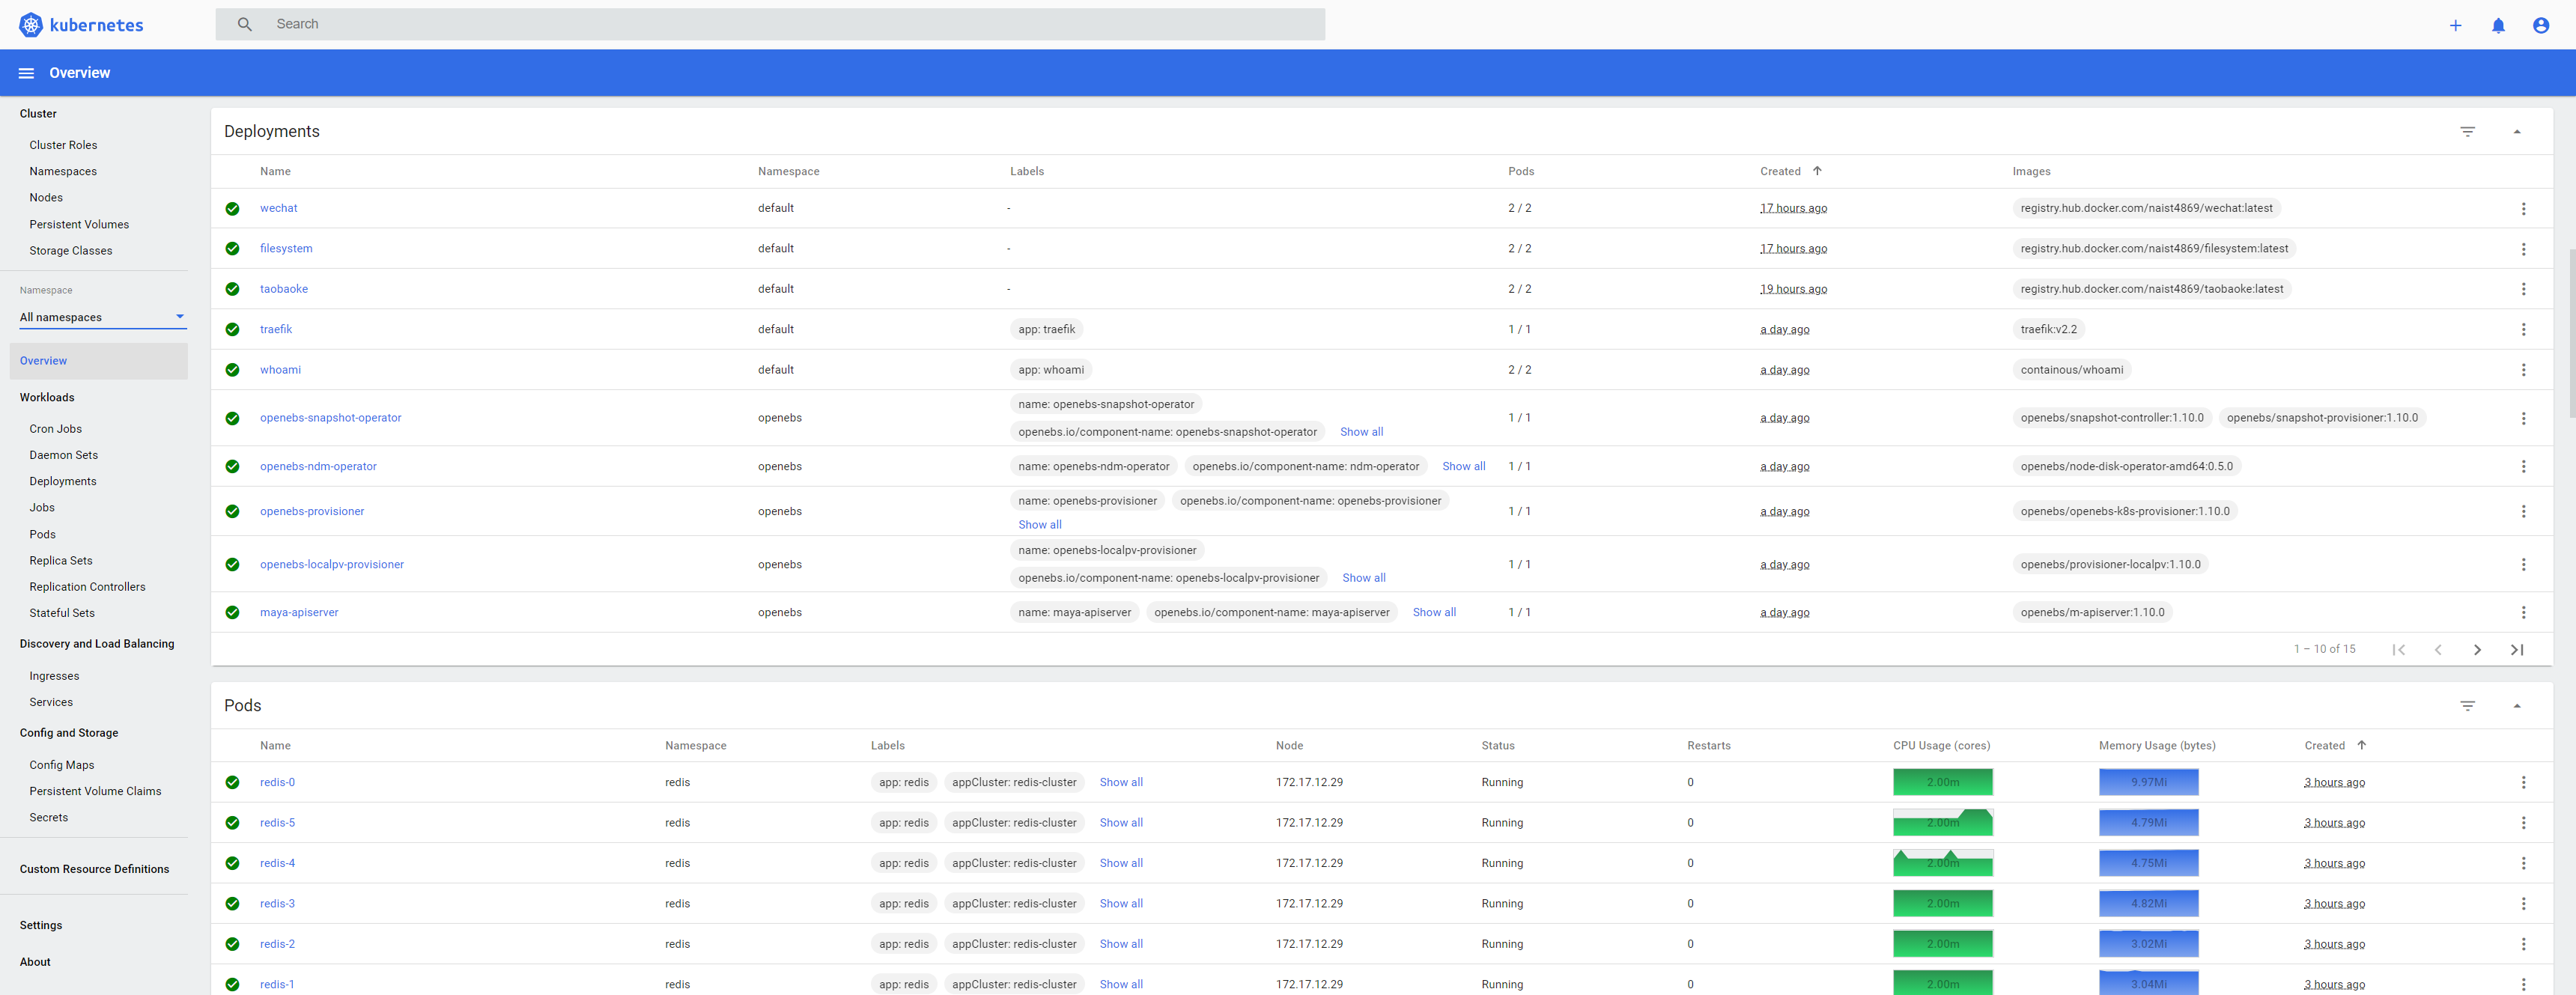Click the Pods filter icon
Screen dimensions: 2576x995
2467,705
